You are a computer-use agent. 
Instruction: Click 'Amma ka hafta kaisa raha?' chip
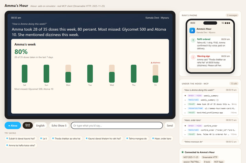21,145
